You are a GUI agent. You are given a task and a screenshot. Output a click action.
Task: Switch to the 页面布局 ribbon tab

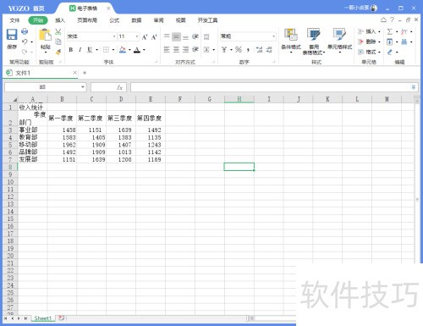tap(87, 20)
